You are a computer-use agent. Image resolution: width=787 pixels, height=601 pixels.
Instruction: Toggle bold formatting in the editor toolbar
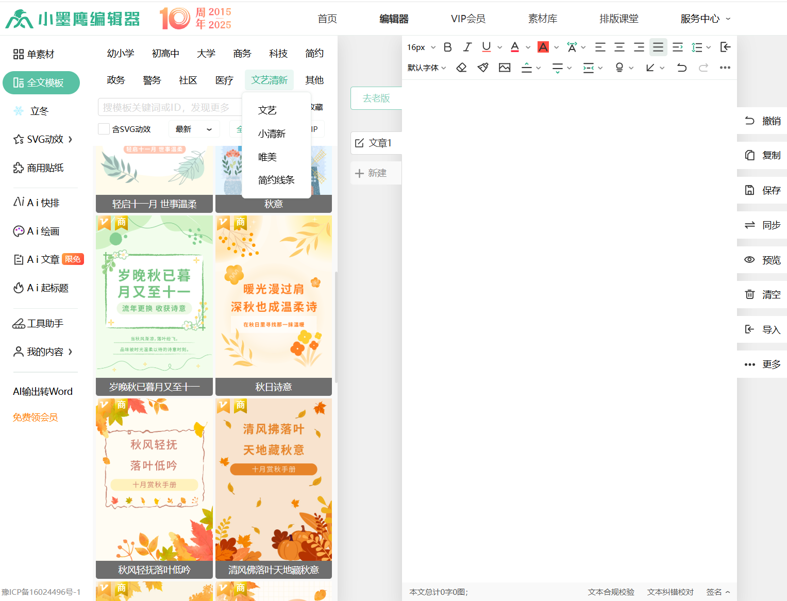447,47
